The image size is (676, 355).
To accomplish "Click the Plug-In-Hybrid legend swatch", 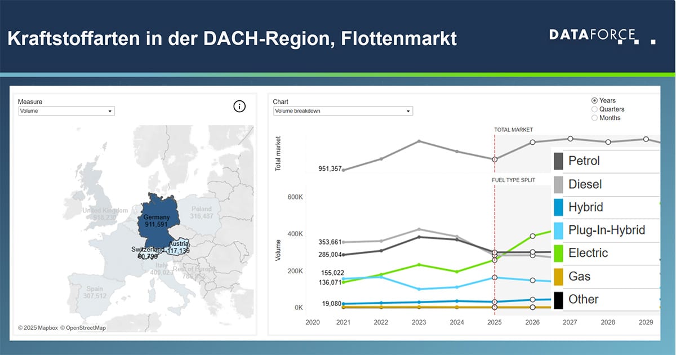I will pos(558,230).
